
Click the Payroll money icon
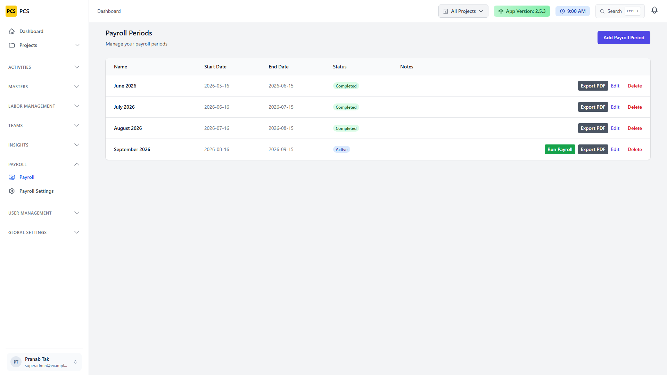12,177
